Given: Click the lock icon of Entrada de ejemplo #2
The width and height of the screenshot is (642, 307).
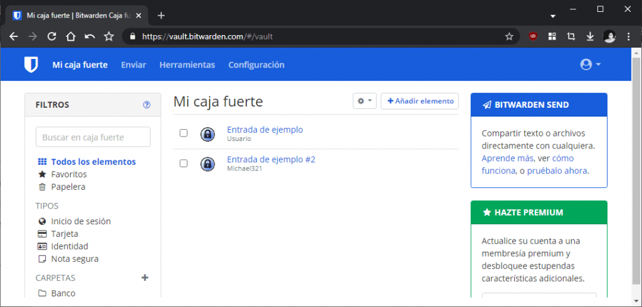Looking at the screenshot, I should [x=208, y=164].
